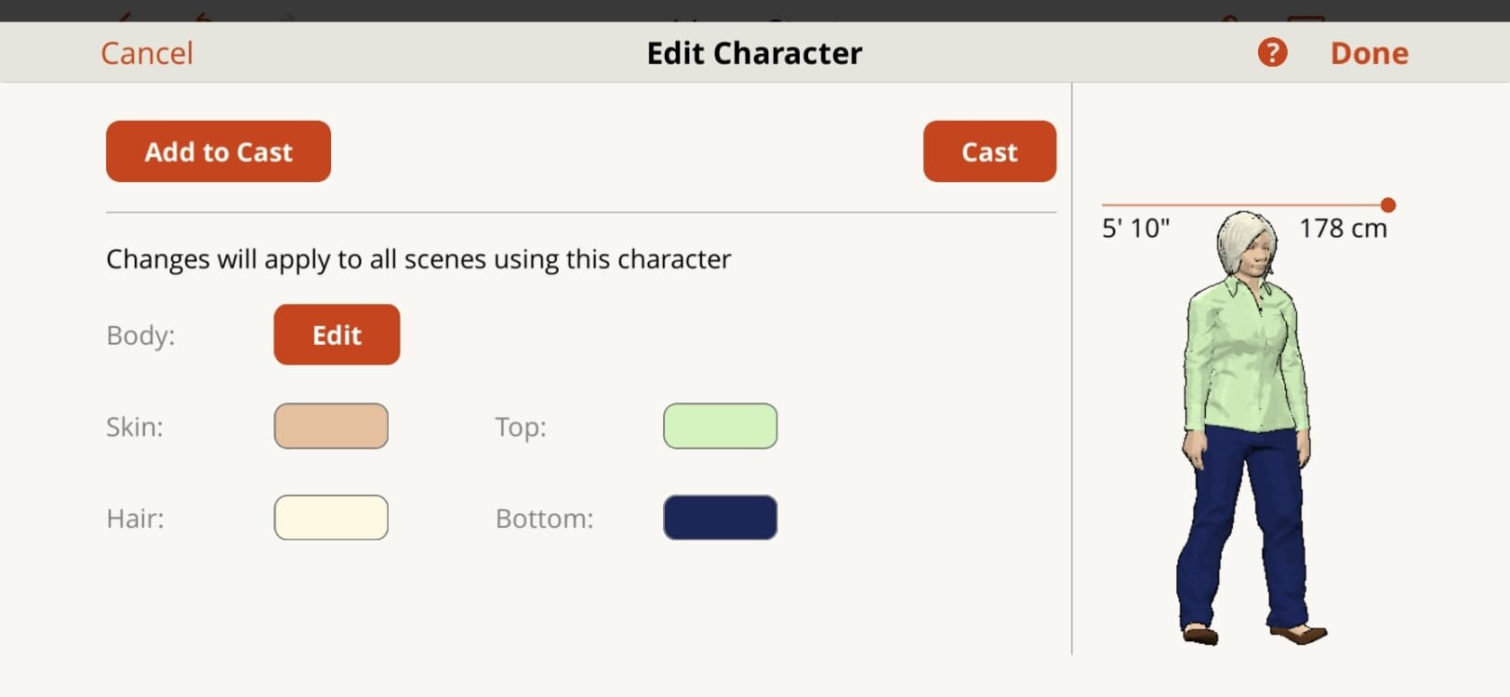1510x697 pixels.
Task: Change the Top clothing color
Action: [720, 426]
